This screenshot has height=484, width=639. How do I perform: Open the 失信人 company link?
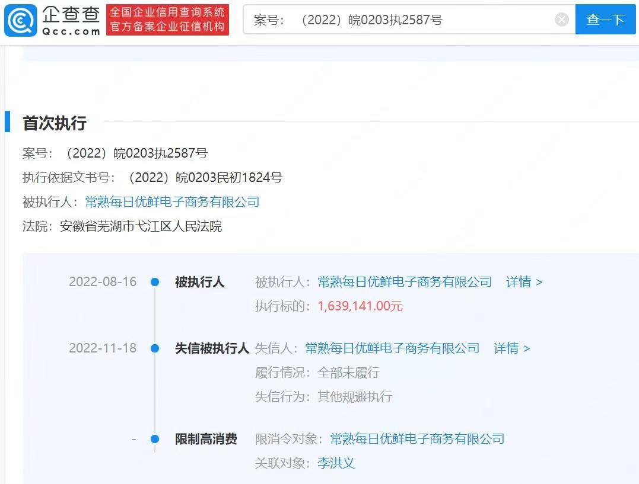tap(392, 348)
